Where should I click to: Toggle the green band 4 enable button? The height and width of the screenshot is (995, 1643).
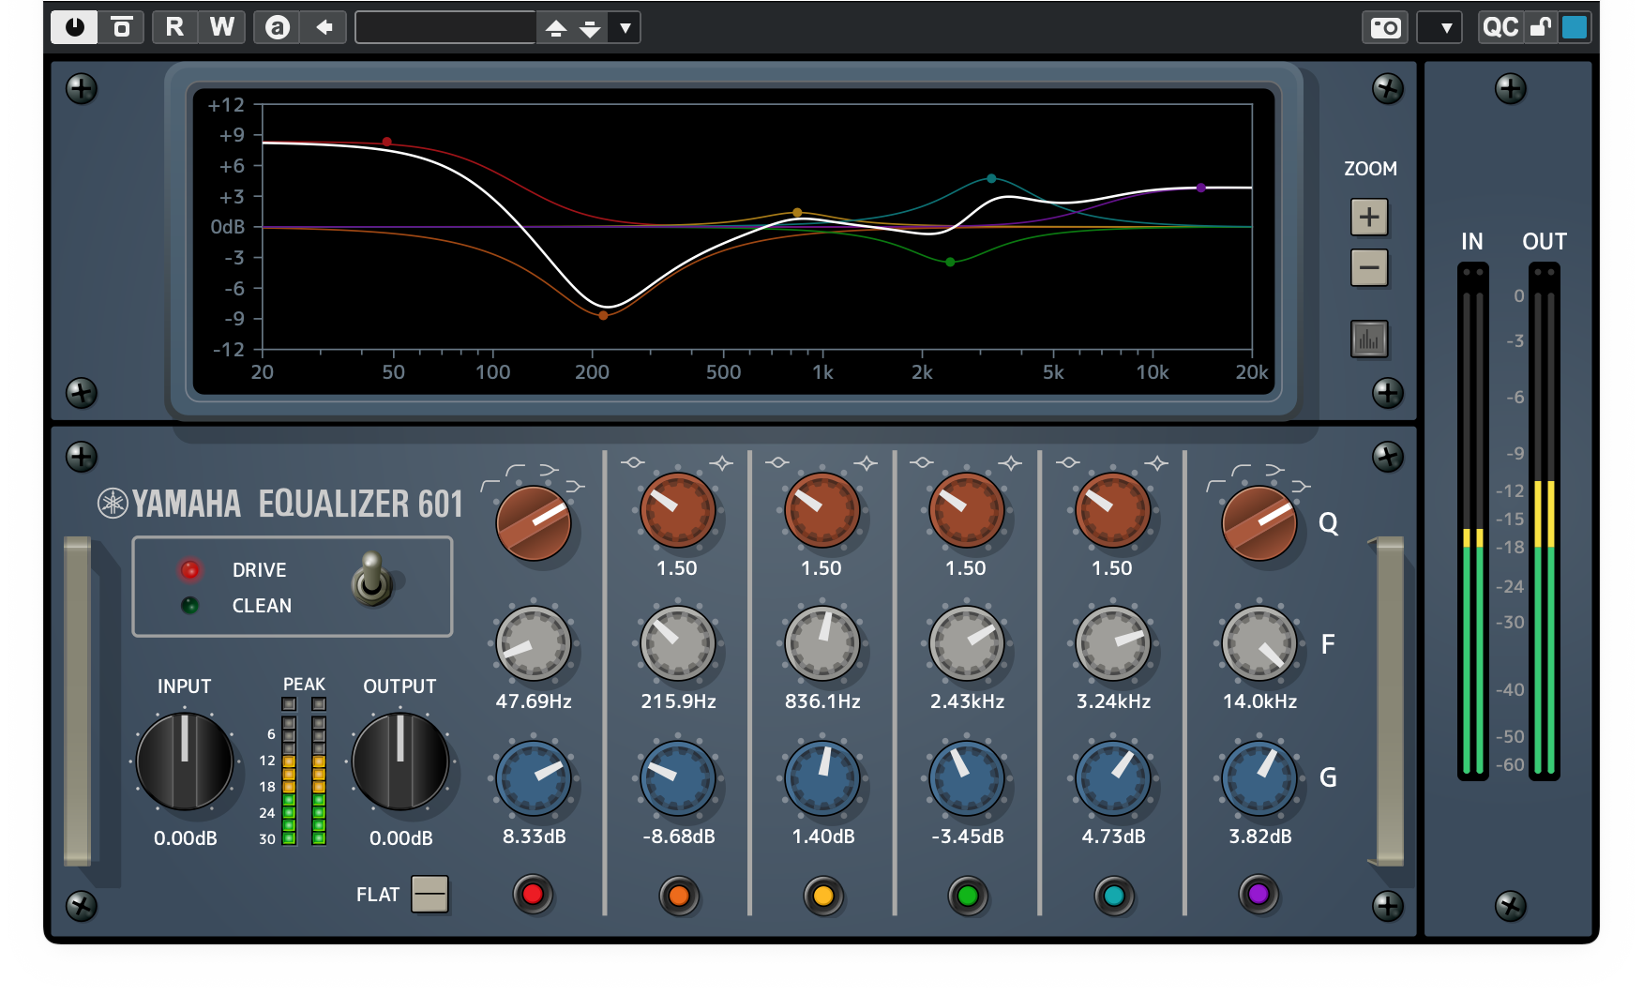click(968, 896)
